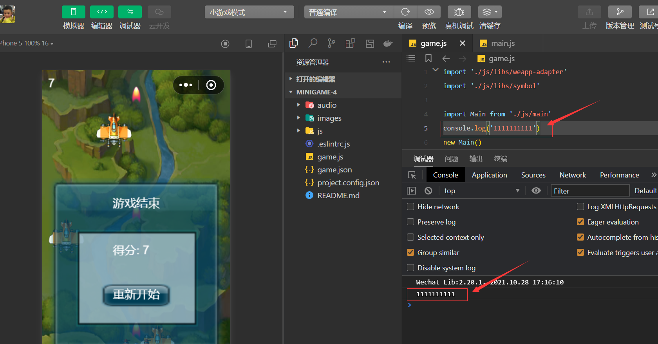Open the Clear Cache layers button

coord(490,12)
